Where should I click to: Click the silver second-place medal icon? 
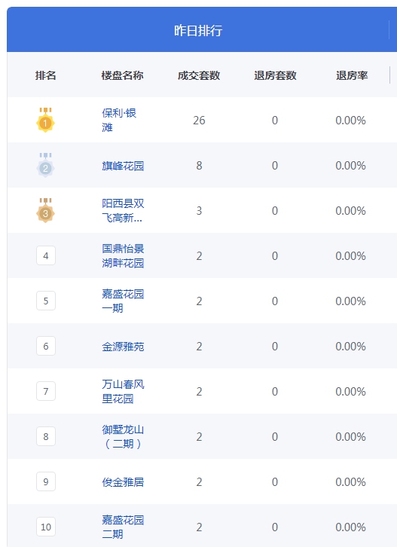[45, 165]
